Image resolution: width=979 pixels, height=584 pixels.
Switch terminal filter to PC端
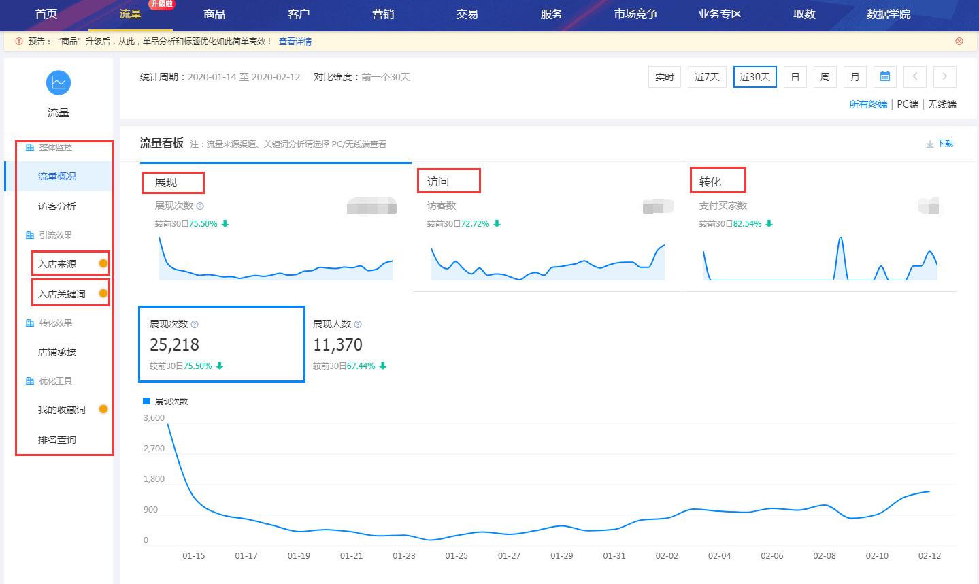tap(908, 104)
